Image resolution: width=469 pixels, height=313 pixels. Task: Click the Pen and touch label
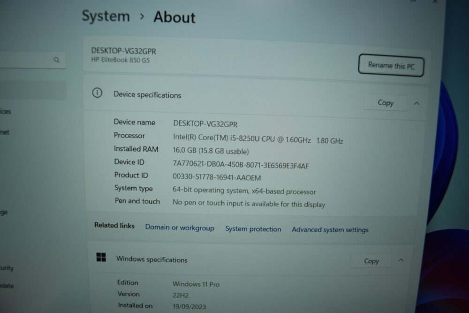point(137,201)
